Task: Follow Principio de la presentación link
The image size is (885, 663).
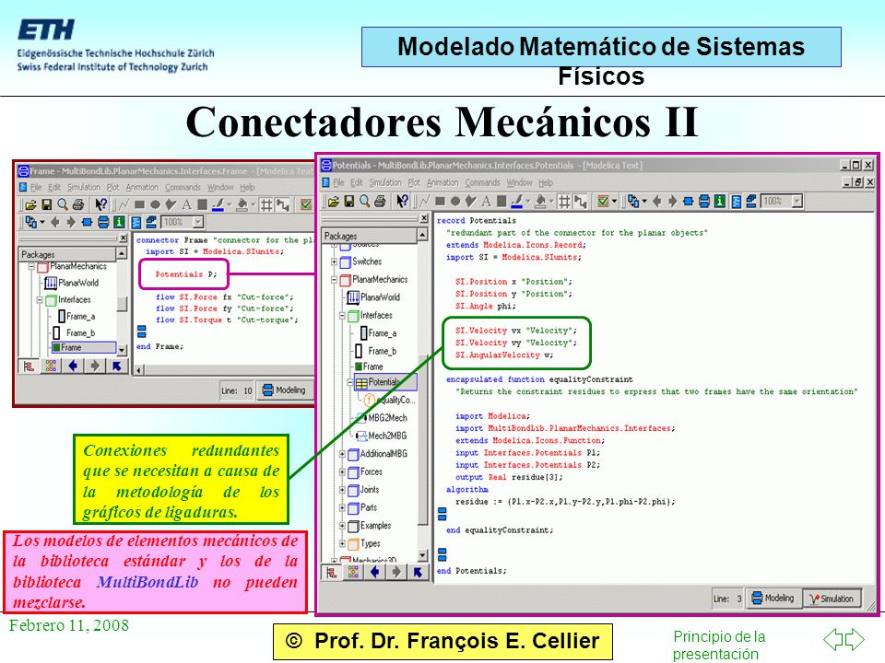Action: pyautogui.click(x=718, y=645)
